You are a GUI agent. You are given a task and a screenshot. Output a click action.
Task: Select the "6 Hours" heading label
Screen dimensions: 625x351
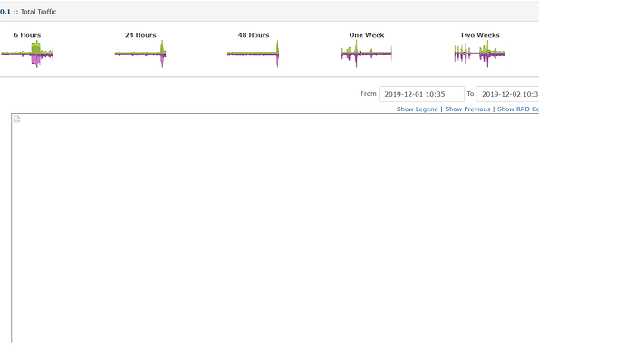(x=27, y=35)
